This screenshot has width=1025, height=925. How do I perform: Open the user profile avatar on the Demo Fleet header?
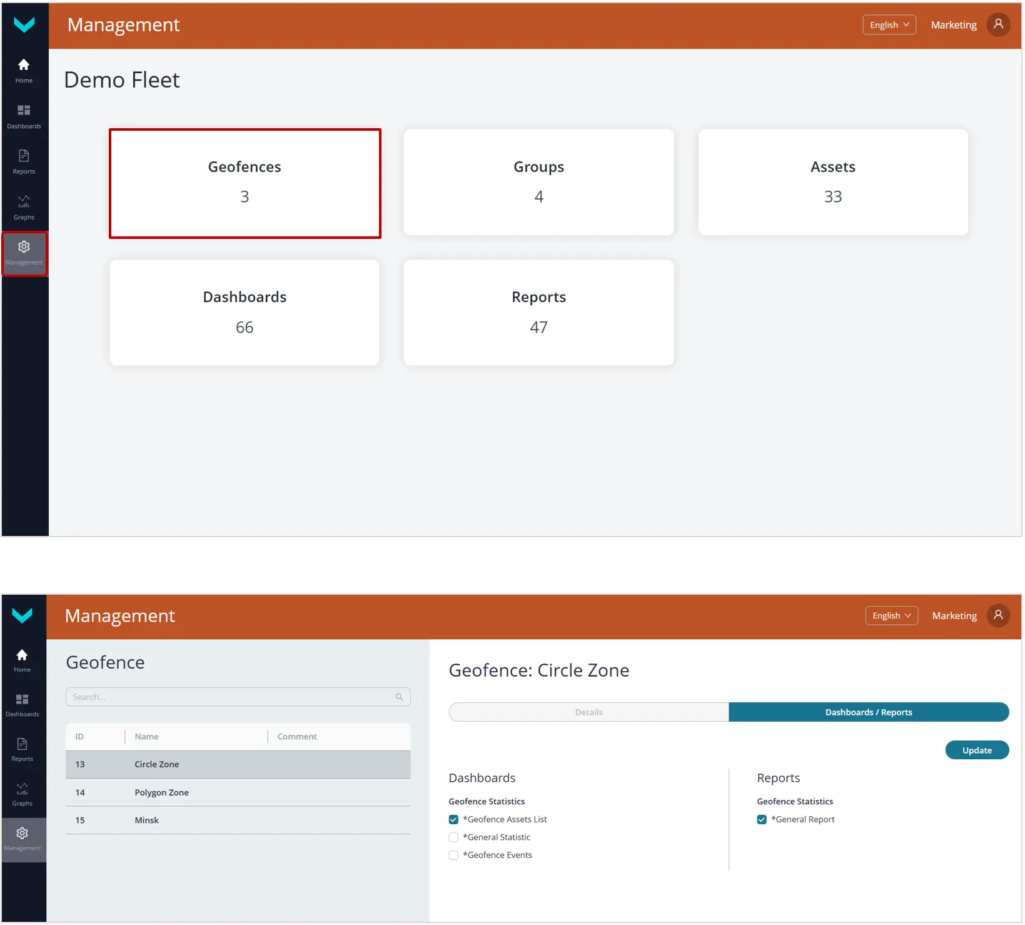click(x=998, y=24)
